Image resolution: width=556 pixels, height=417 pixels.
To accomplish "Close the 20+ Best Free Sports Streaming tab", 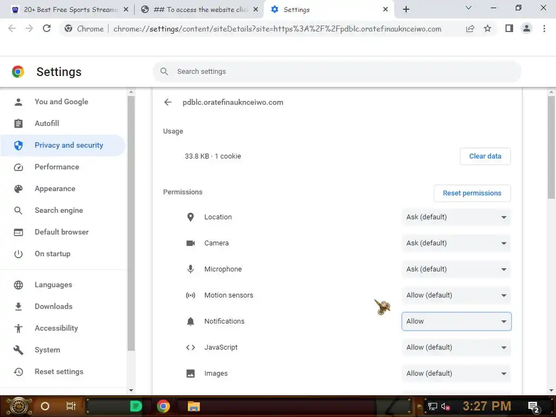I will [x=126, y=10].
